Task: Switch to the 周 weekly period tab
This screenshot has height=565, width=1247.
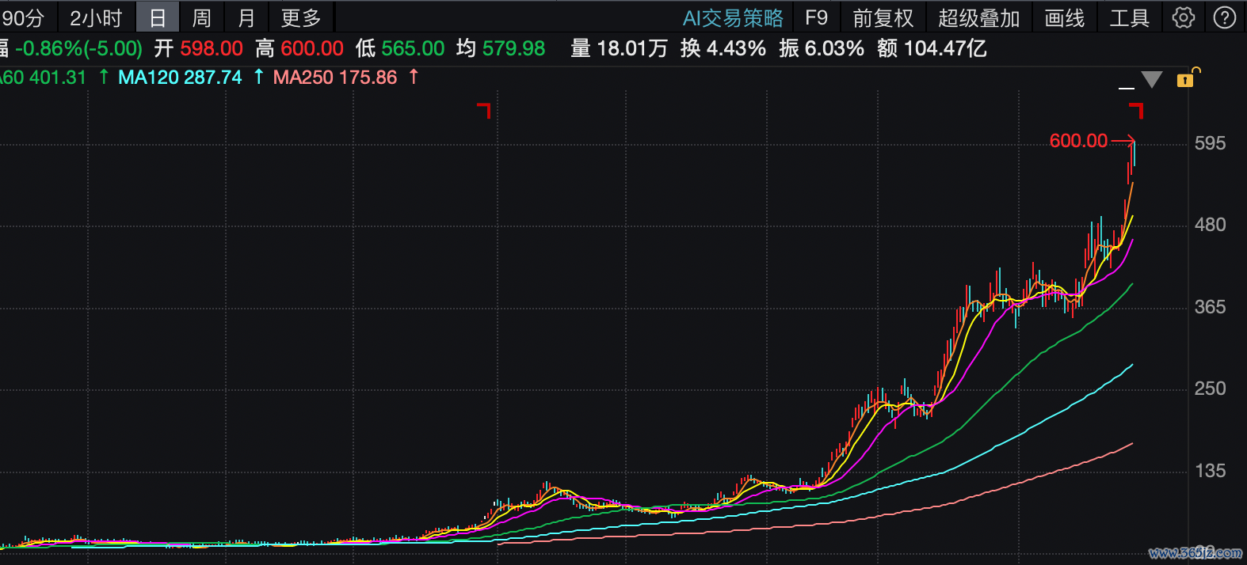Action: point(202,17)
